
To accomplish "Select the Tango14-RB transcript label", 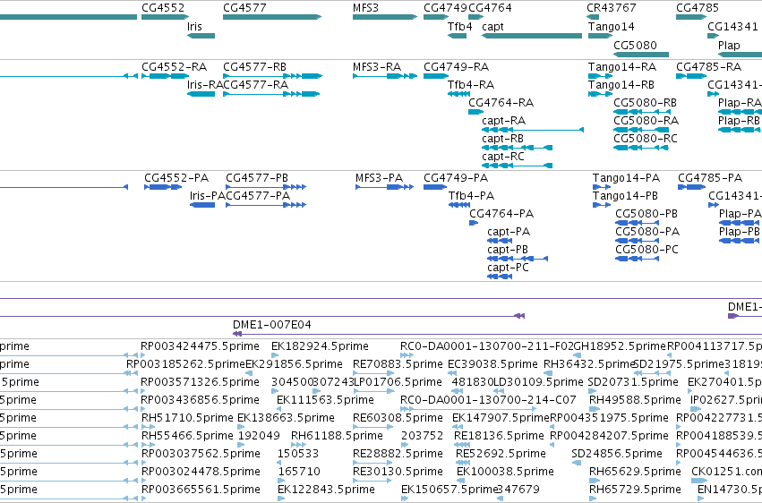I will (x=621, y=84).
